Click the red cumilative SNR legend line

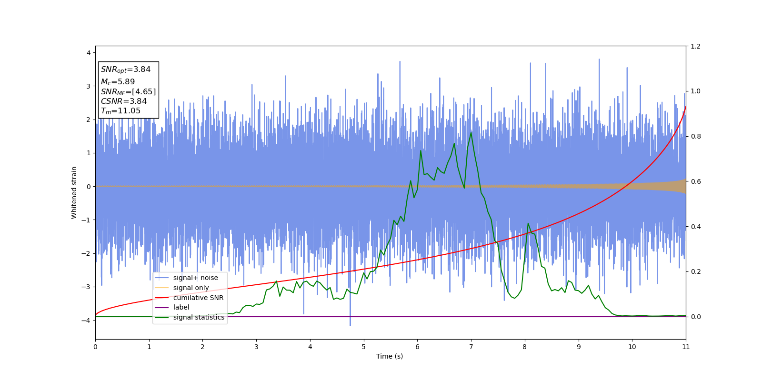click(162, 298)
